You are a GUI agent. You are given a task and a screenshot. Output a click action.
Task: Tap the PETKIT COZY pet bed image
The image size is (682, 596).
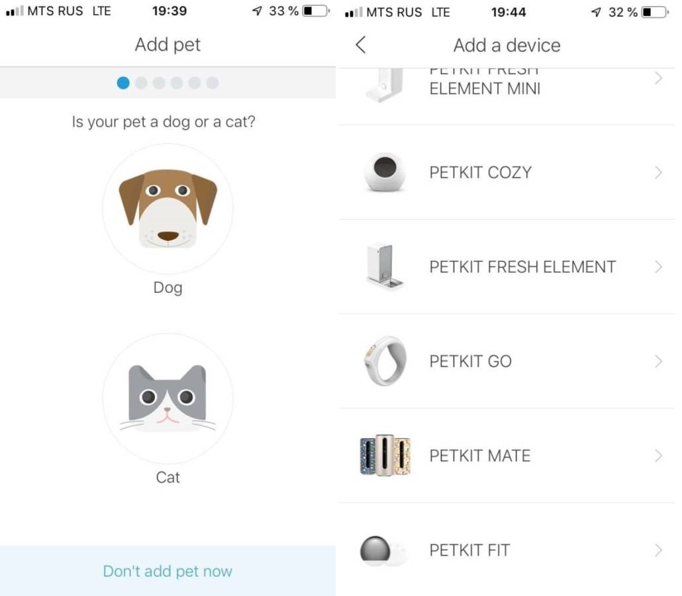pyautogui.click(x=385, y=172)
